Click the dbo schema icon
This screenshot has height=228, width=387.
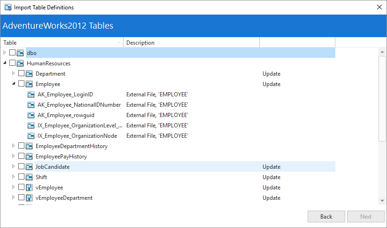20,53
